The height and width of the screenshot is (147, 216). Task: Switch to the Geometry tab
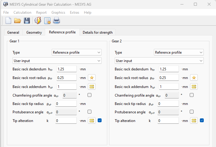pyautogui.click(x=34, y=33)
